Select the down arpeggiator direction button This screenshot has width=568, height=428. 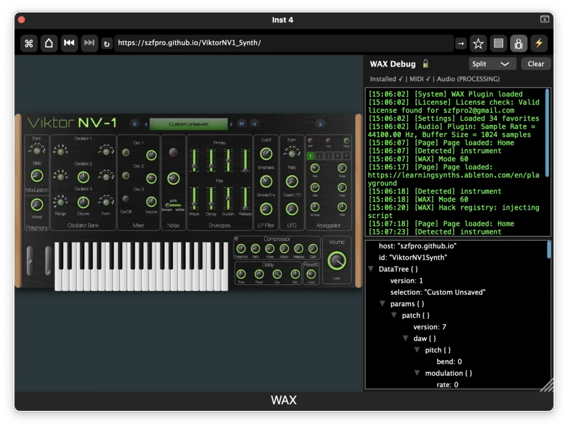319,156
